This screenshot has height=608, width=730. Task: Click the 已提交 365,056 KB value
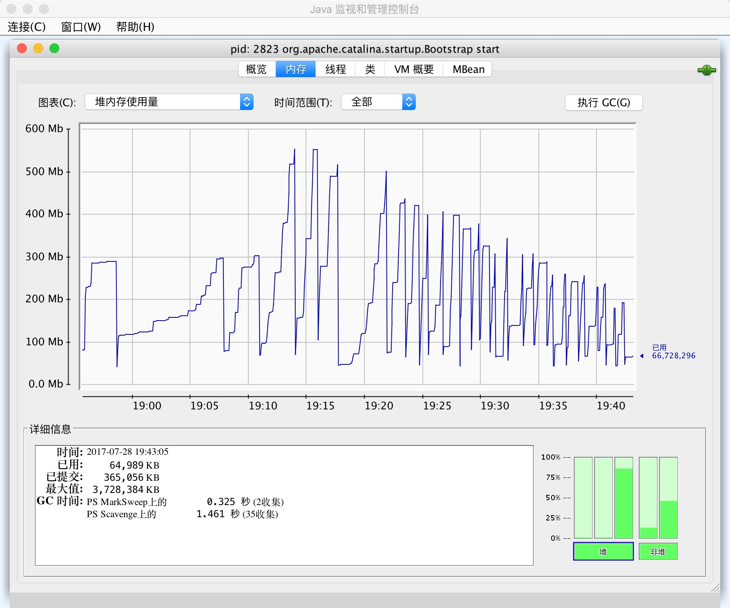131,477
